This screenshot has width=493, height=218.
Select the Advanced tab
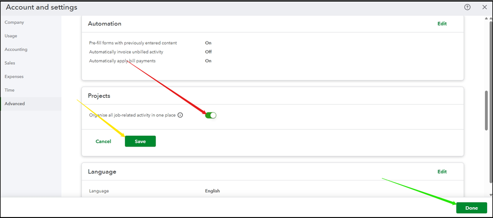tap(15, 104)
